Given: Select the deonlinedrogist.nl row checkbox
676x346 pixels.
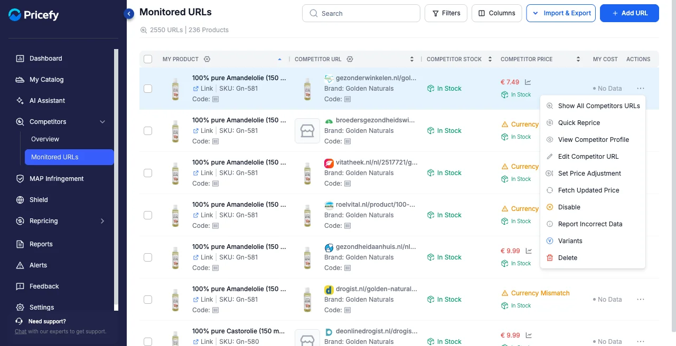Looking at the screenshot, I should pos(148,342).
